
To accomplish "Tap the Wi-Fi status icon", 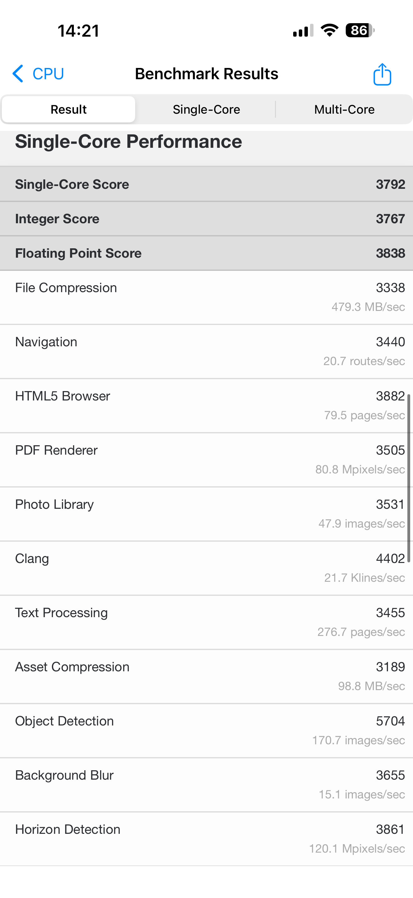I will pyautogui.click(x=329, y=31).
